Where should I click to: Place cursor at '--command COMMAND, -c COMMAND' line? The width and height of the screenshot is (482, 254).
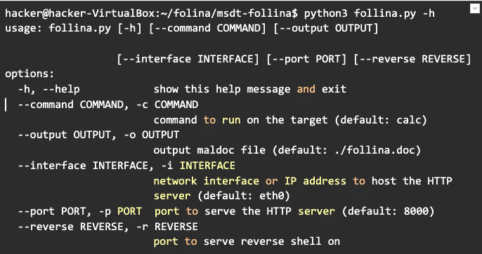tap(108, 105)
